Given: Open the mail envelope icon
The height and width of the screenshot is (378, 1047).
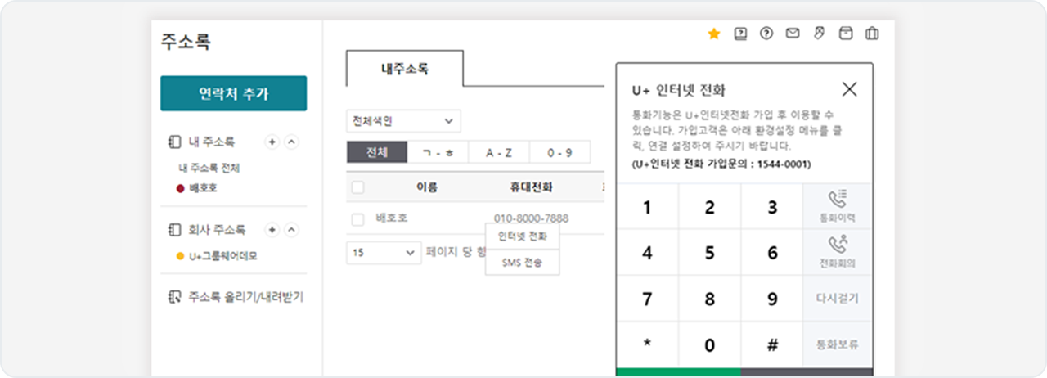Looking at the screenshot, I should pyautogui.click(x=793, y=34).
